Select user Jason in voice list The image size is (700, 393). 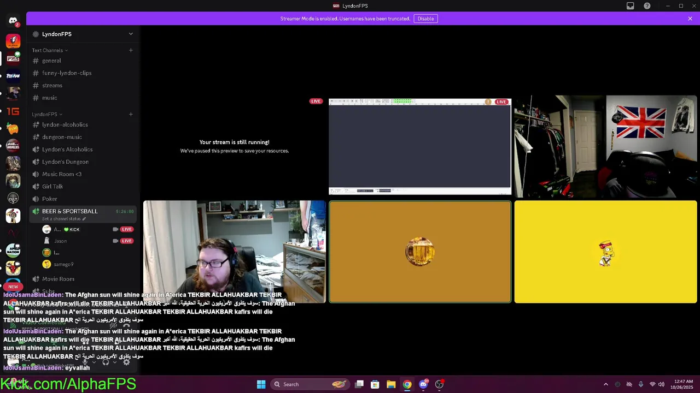(60, 241)
